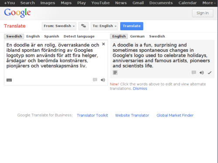Viewport: 218px width, 163px height.
Task: Open News in the top navigation
Action: [x=121, y=3]
